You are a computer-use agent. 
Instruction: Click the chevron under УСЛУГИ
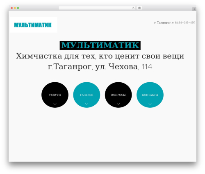[x=55, y=104]
